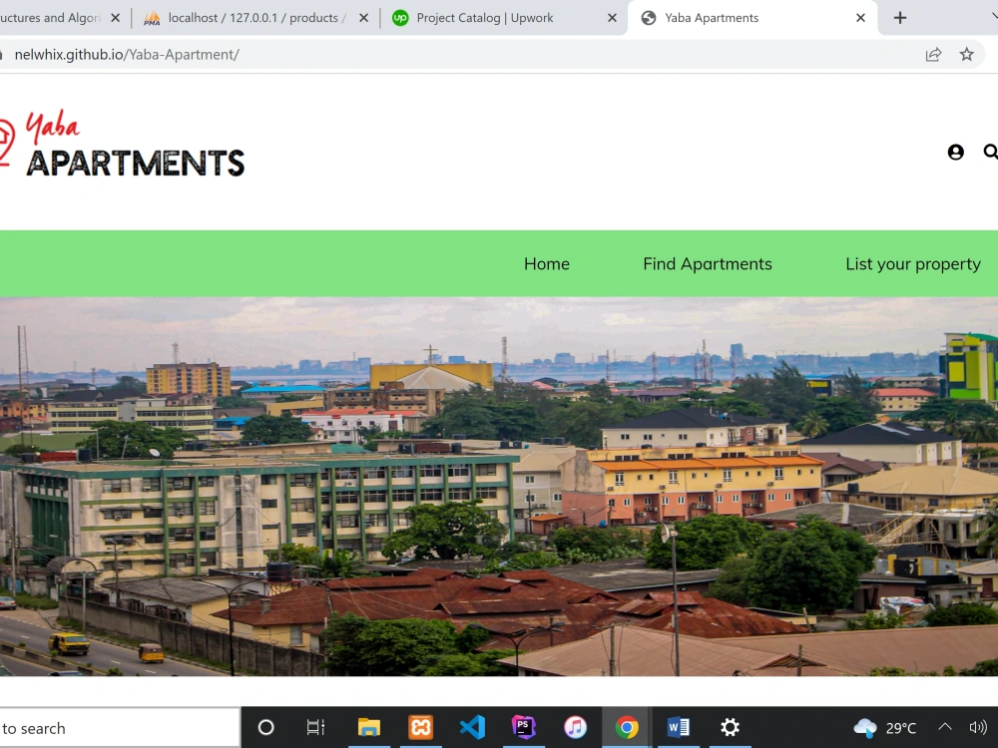Open the site search magnifier icon
This screenshot has height=748, width=998.
990,152
